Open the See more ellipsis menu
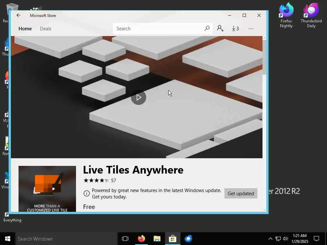327x245 pixels. (x=251, y=28)
